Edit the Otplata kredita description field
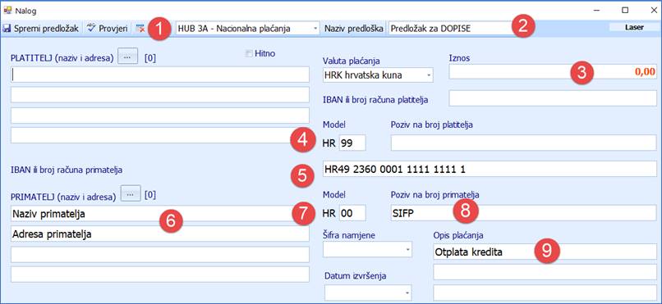This screenshot has height=304, width=662. coord(545,252)
